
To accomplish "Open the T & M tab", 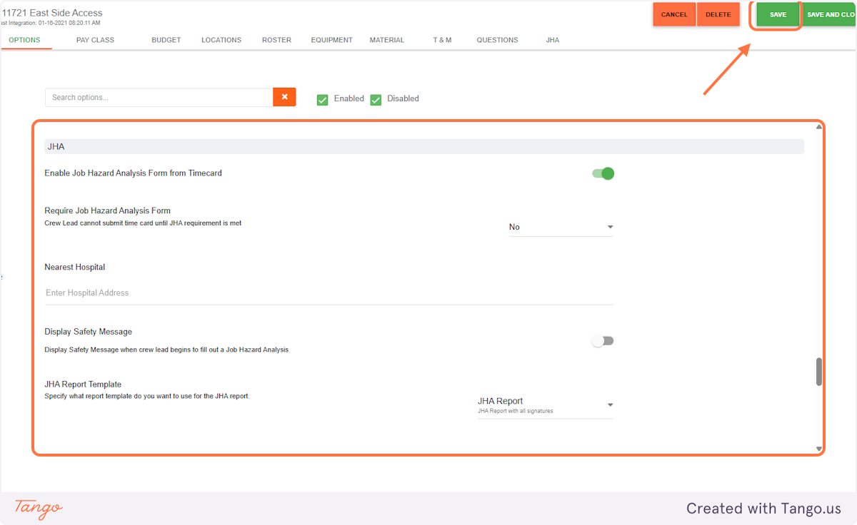I will pyautogui.click(x=442, y=40).
